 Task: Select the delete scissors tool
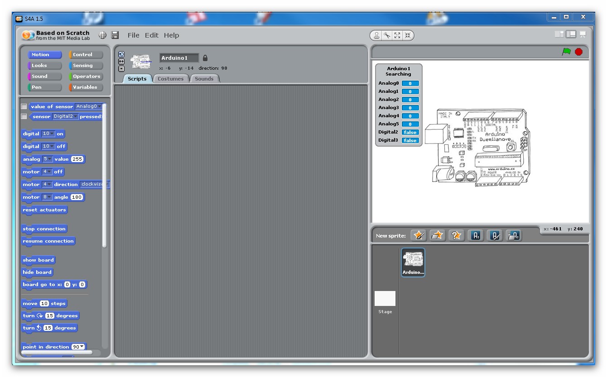pos(387,35)
